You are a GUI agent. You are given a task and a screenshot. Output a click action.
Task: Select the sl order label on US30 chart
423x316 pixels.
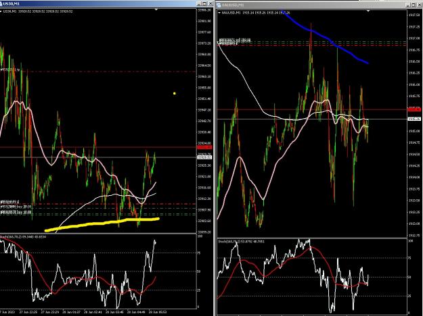click(9, 202)
